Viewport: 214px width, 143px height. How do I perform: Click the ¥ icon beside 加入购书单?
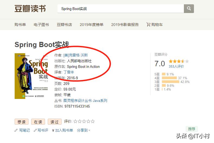point(53,130)
